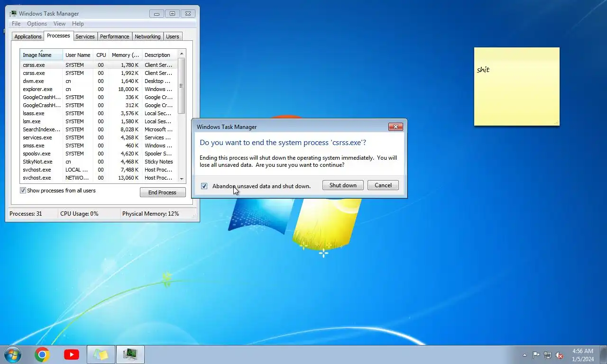This screenshot has height=364, width=607.
Task: Sort by Description column header
Action: 159,55
